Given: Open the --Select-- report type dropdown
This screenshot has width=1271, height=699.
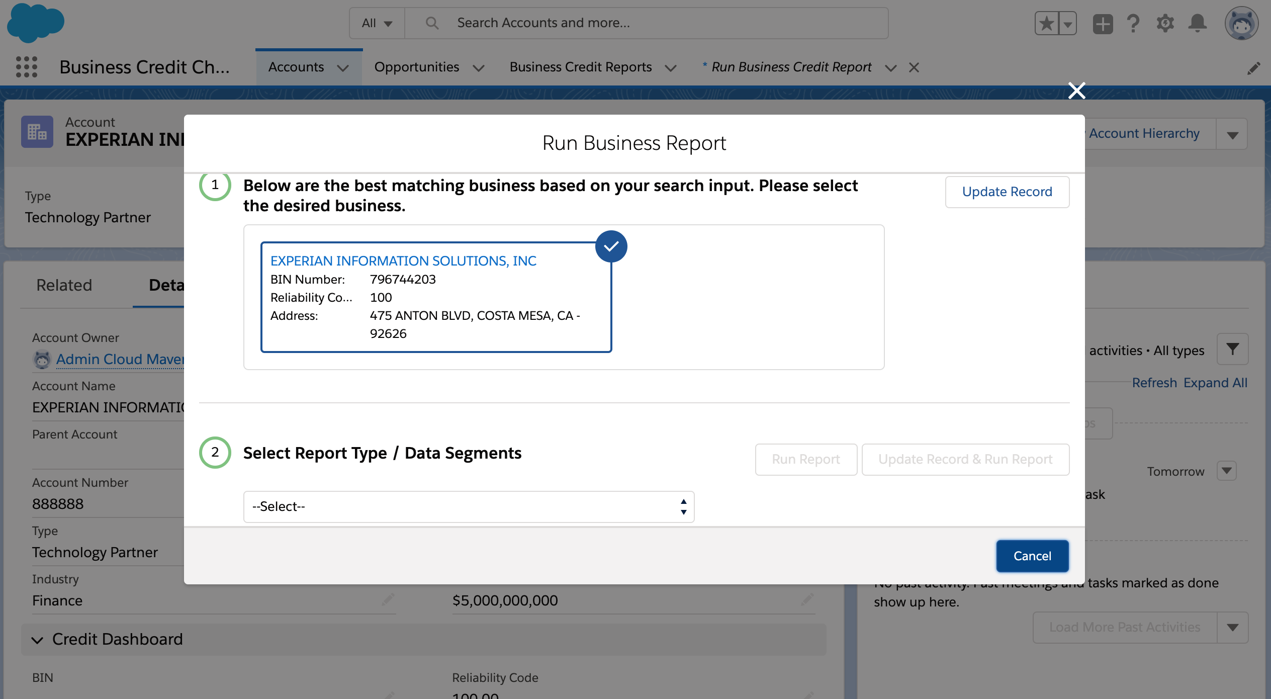Looking at the screenshot, I should point(469,506).
